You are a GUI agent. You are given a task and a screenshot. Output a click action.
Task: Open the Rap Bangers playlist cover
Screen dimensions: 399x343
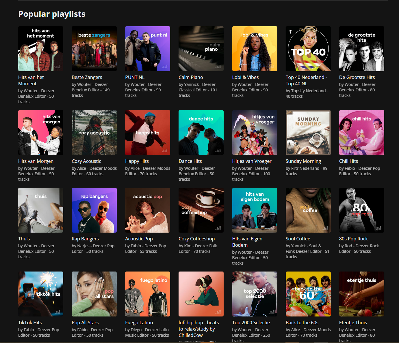pyautogui.click(x=94, y=210)
